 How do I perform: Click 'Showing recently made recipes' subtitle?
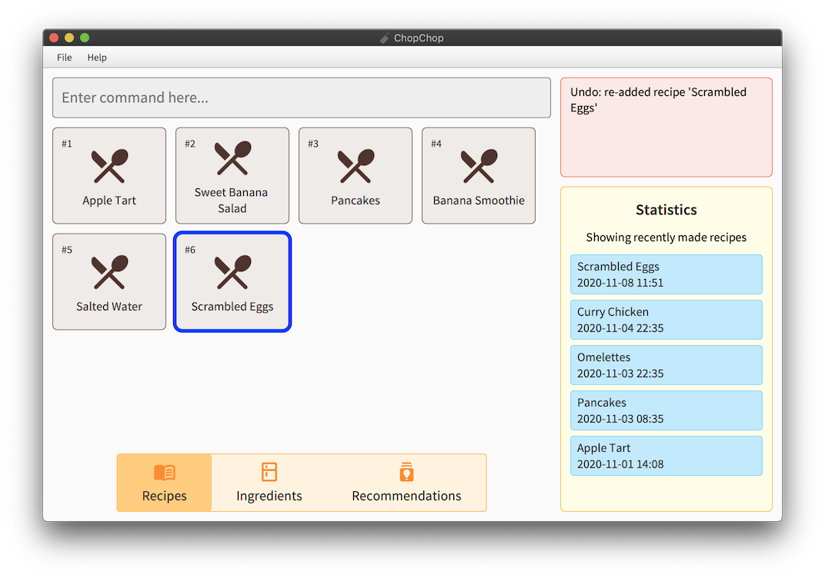coord(666,238)
